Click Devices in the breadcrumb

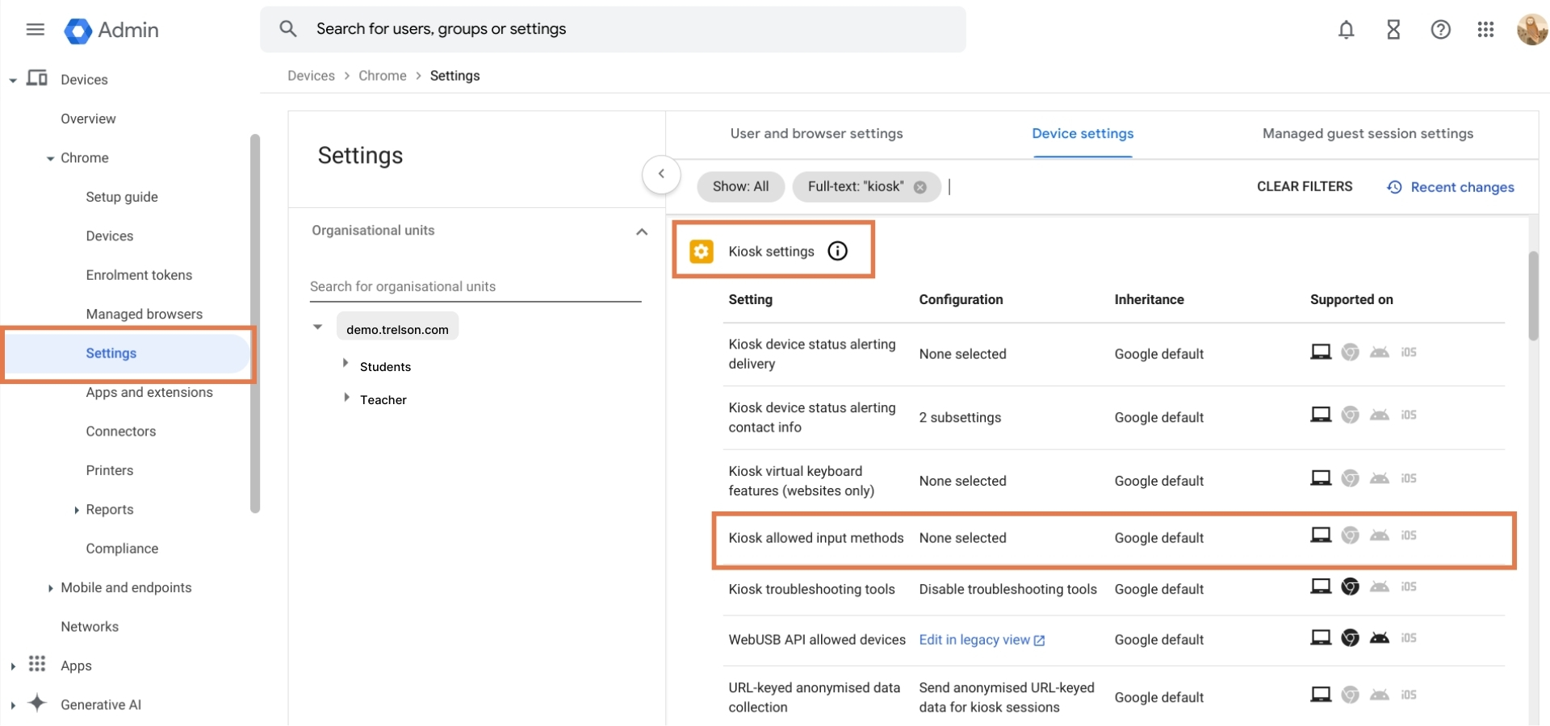[311, 76]
